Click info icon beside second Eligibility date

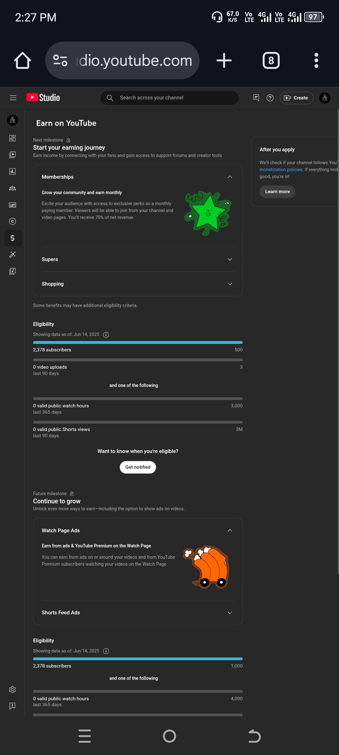click(x=106, y=651)
